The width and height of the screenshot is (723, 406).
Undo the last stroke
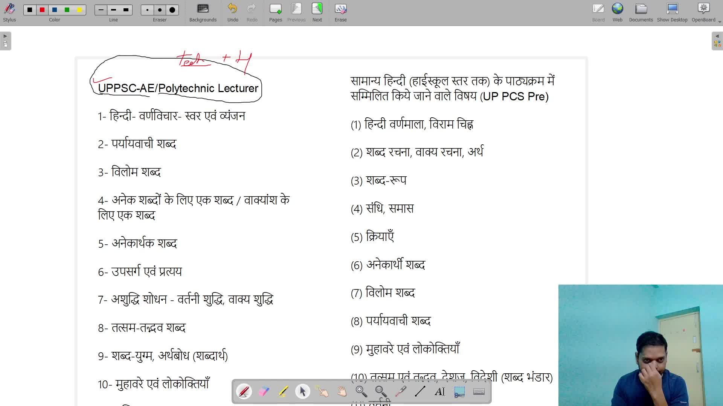[x=233, y=12]
